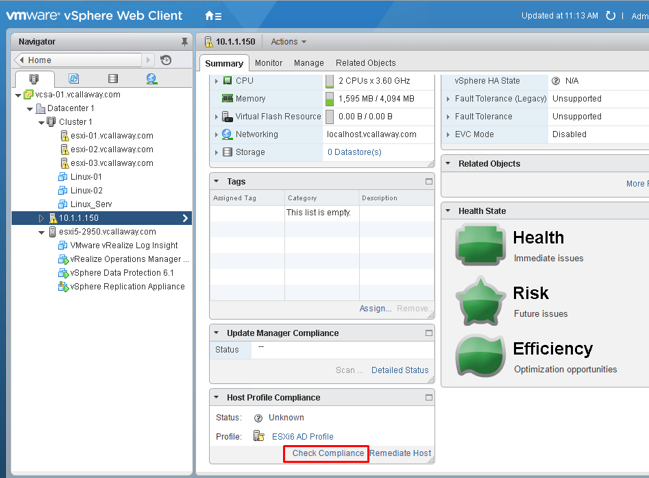Expand the 10.1.1.150 host node

coord(41,218)
